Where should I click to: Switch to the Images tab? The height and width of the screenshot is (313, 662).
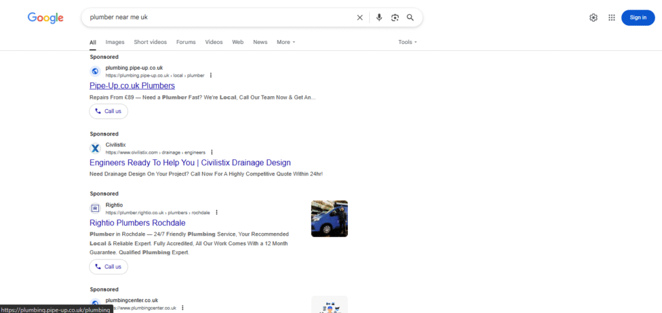point(115,42)
